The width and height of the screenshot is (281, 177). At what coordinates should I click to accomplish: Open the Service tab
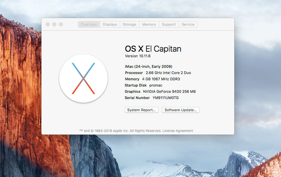point(188,24)
